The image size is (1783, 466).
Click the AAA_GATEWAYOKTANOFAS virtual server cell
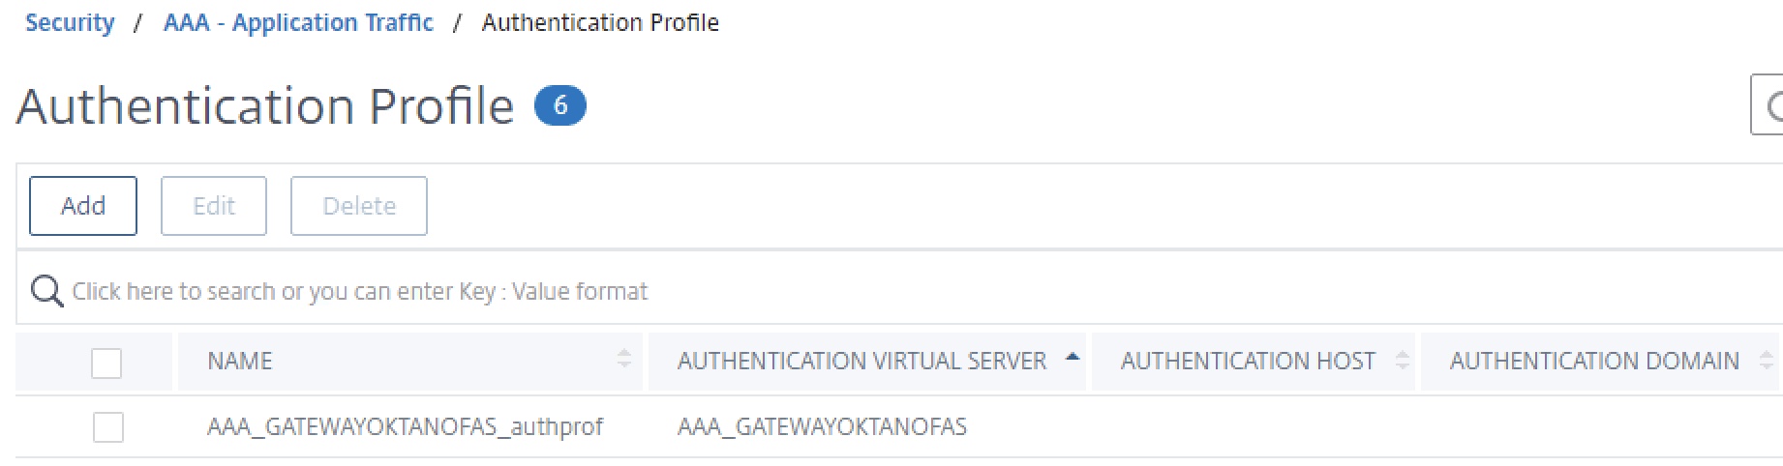point(822,426)
